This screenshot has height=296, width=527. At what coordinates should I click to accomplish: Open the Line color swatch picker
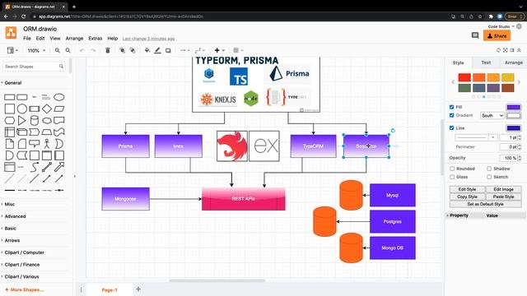514,128
